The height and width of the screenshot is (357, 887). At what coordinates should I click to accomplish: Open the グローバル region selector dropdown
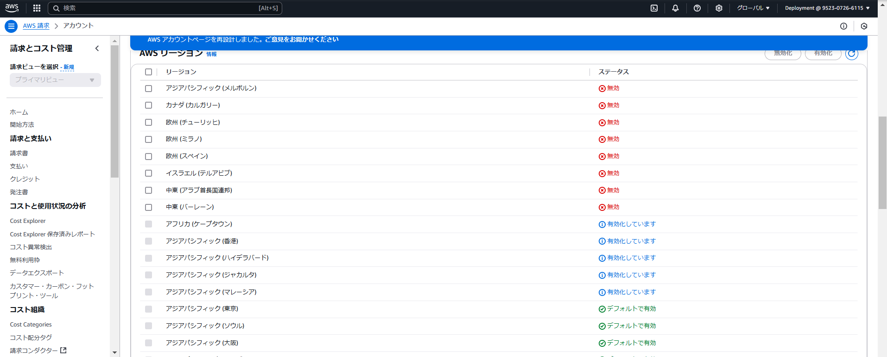753,8
